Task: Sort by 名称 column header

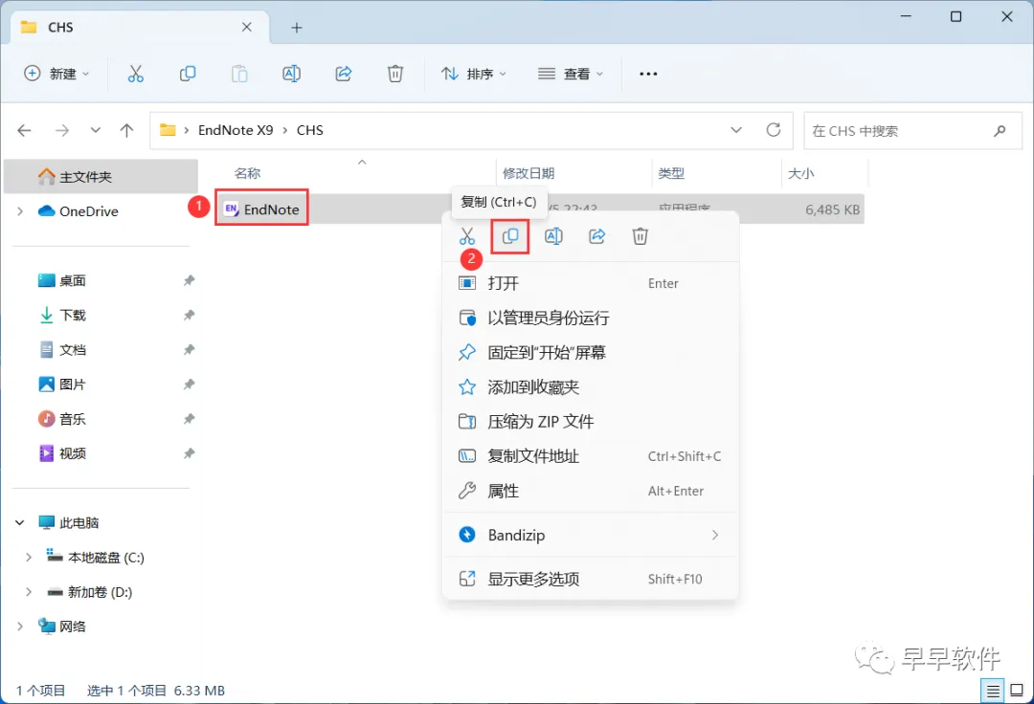Action: tap(247, 173)
